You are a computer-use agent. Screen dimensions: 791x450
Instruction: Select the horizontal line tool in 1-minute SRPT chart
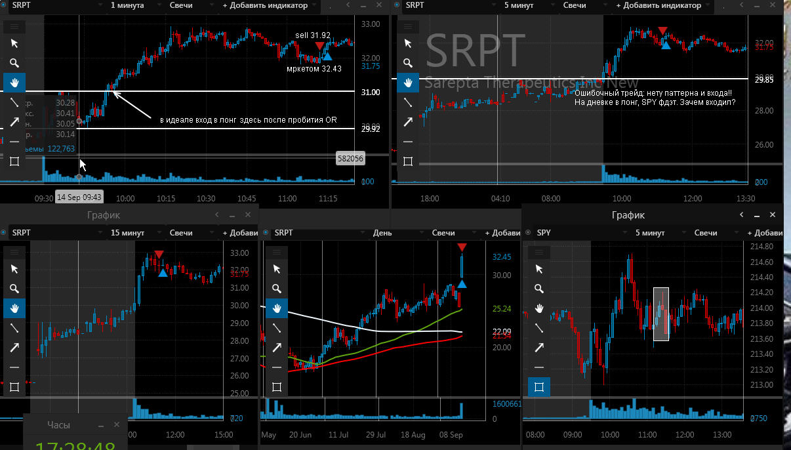coord(14,142)
